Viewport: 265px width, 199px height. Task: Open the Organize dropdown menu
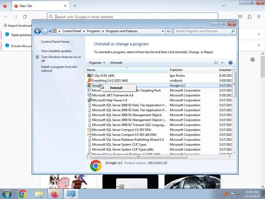pyautogui.click(x=97, y=63)
